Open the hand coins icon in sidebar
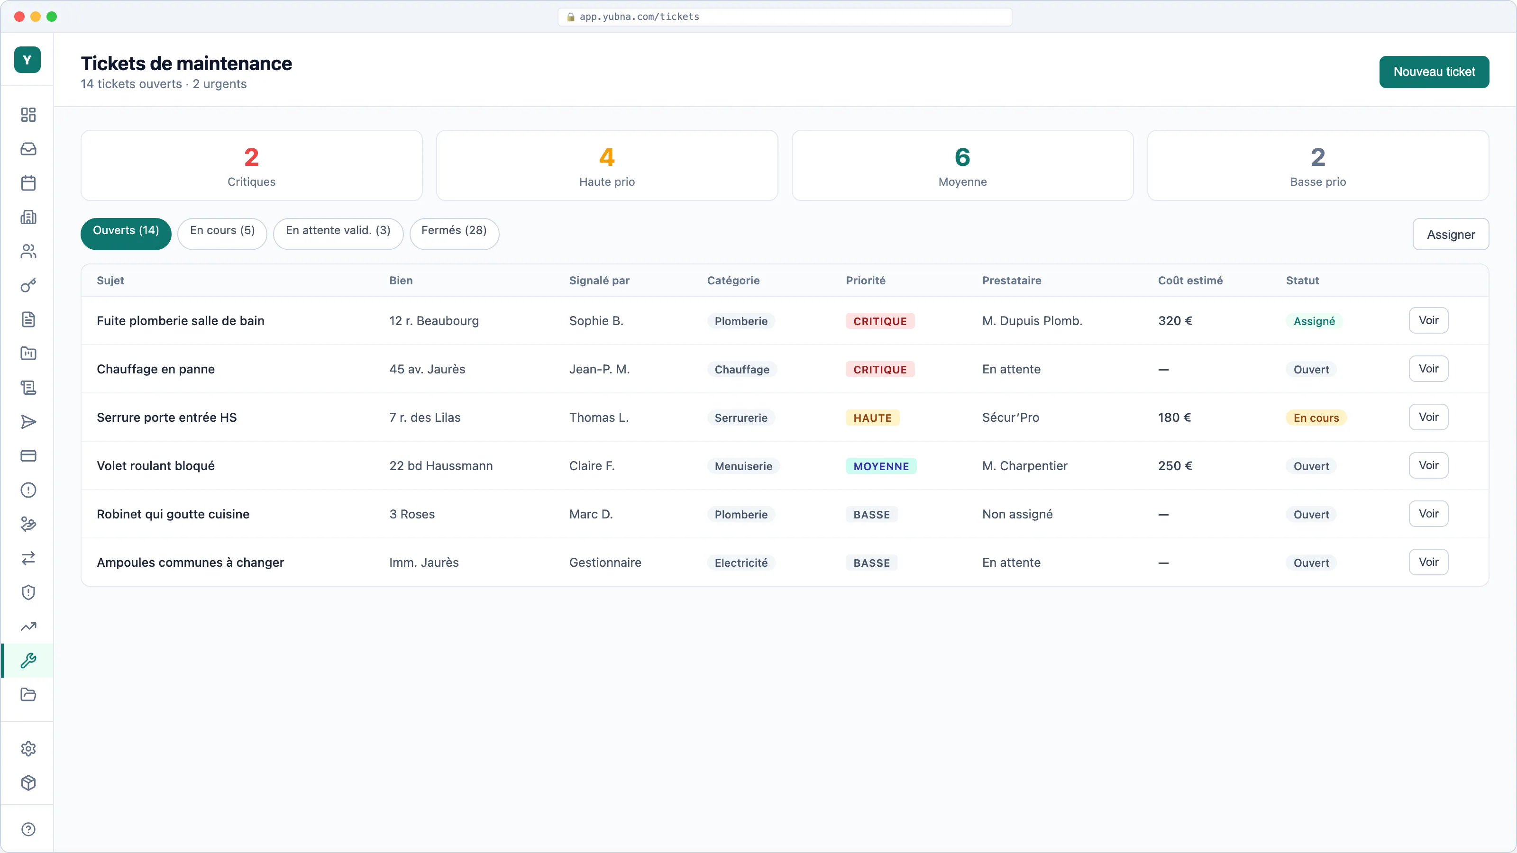 tap(28, 524)
